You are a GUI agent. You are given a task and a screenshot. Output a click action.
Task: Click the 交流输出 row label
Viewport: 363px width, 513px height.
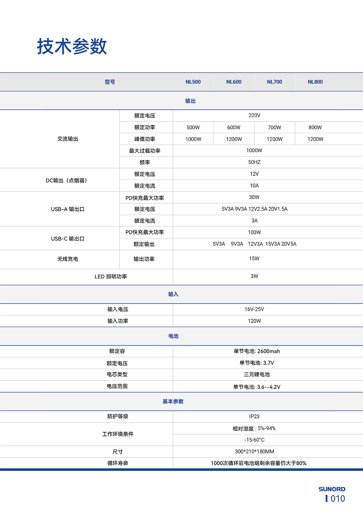pyautogui.click(x=67, y=139)
